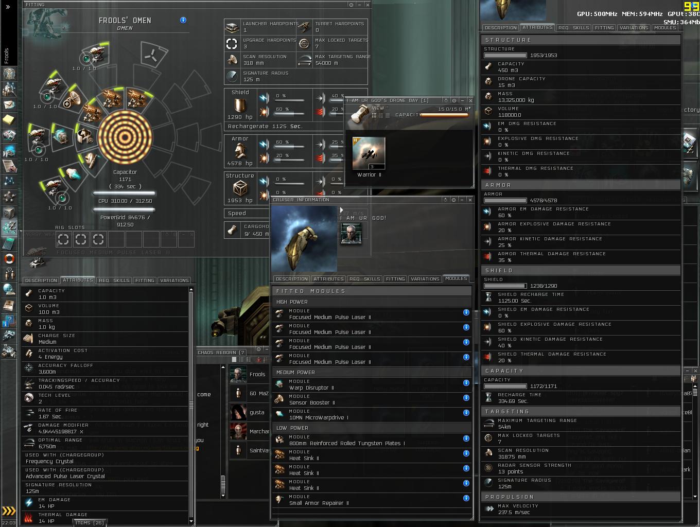The width and height of the screenshot is (700, 527).
Task: Open the Corporation five-stars icon in the sidebar
Action: click(x=9, y=197)
